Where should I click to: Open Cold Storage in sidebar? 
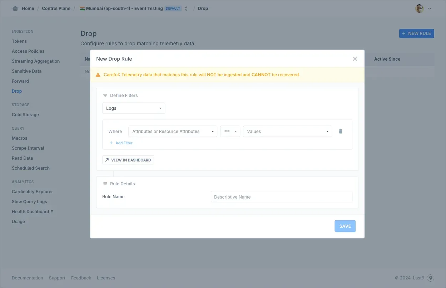point(25,115)
